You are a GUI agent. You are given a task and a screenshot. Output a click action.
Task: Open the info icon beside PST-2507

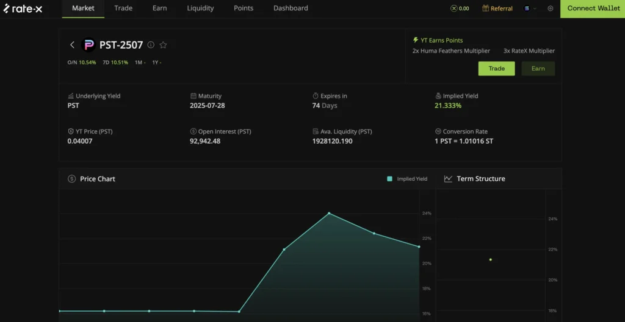[x=151, y=45]
